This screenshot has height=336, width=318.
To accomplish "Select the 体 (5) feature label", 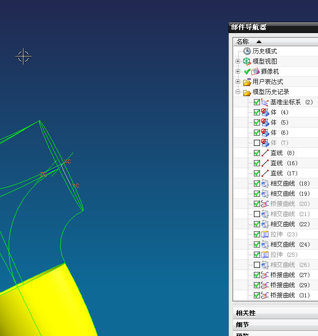I will (279, 123).
